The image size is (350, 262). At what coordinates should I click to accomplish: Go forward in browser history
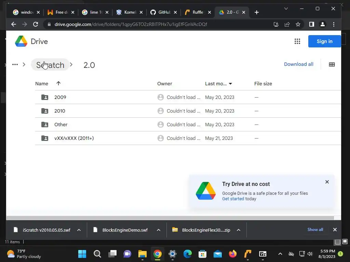tap(25, 24)
